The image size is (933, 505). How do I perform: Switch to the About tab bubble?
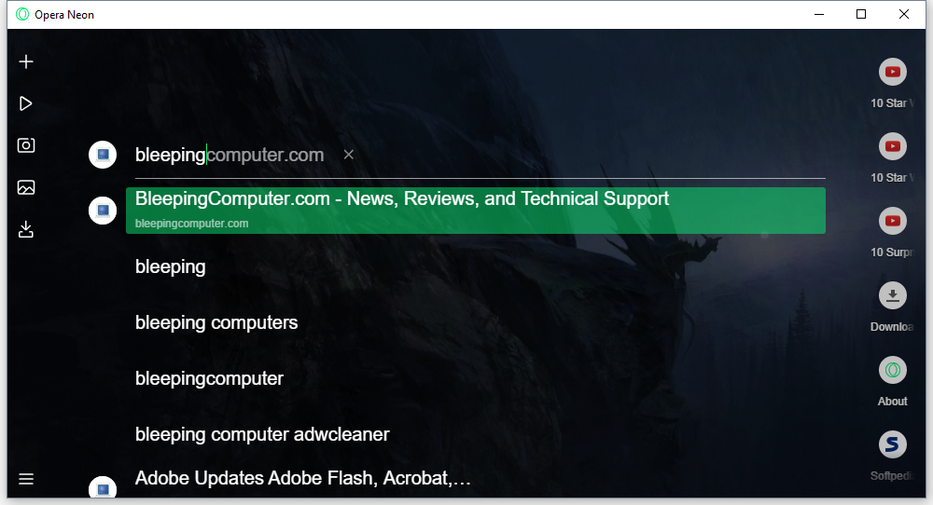[x=893, y=370]
